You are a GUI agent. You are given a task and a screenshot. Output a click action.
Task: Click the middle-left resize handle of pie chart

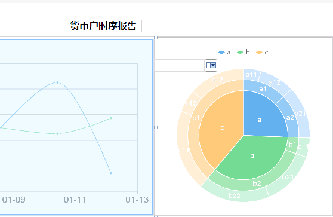click(x=156, y=127)
